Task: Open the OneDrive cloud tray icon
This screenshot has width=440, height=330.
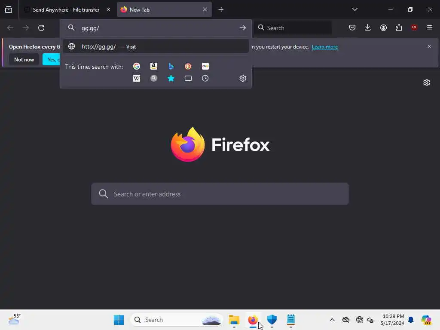Action: click(x=346, y=320)
